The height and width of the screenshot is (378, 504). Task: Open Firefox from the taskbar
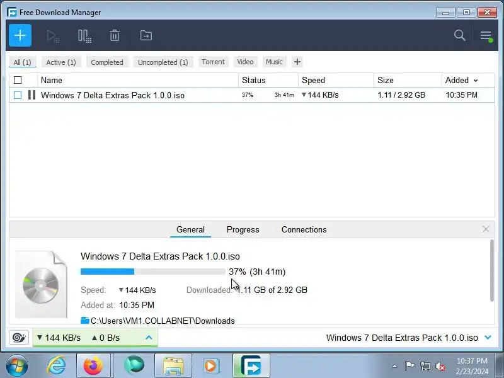click(x=93, y=366)
